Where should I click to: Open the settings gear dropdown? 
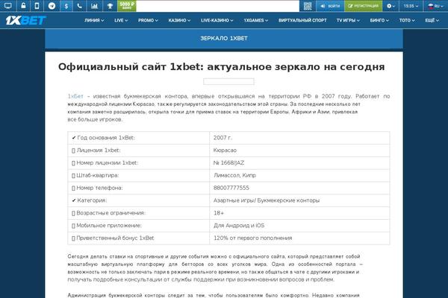click(x=391, y=6)
